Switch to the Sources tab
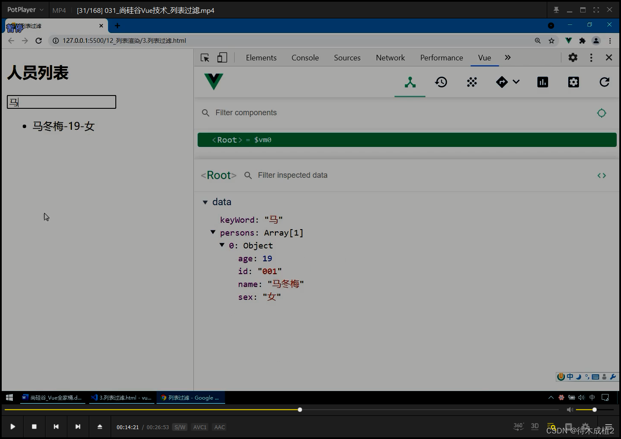 click(x=347, y=57)
